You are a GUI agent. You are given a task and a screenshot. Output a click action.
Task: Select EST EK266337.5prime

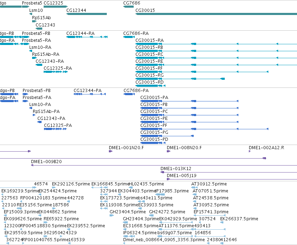click(222, 222)
